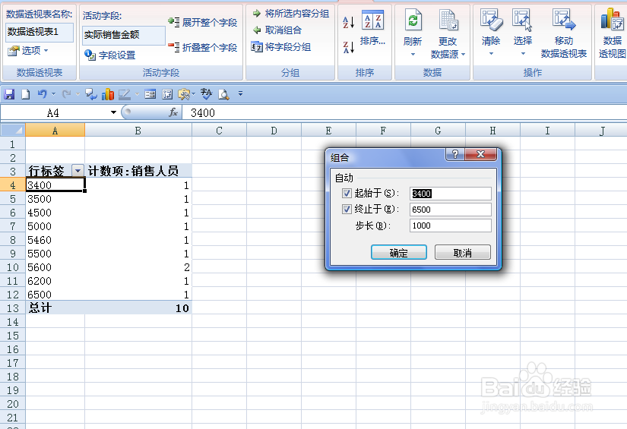
Task: Click 取消 button in 组合 dialog
Action: pyautogui.click(x=463, y=252)
